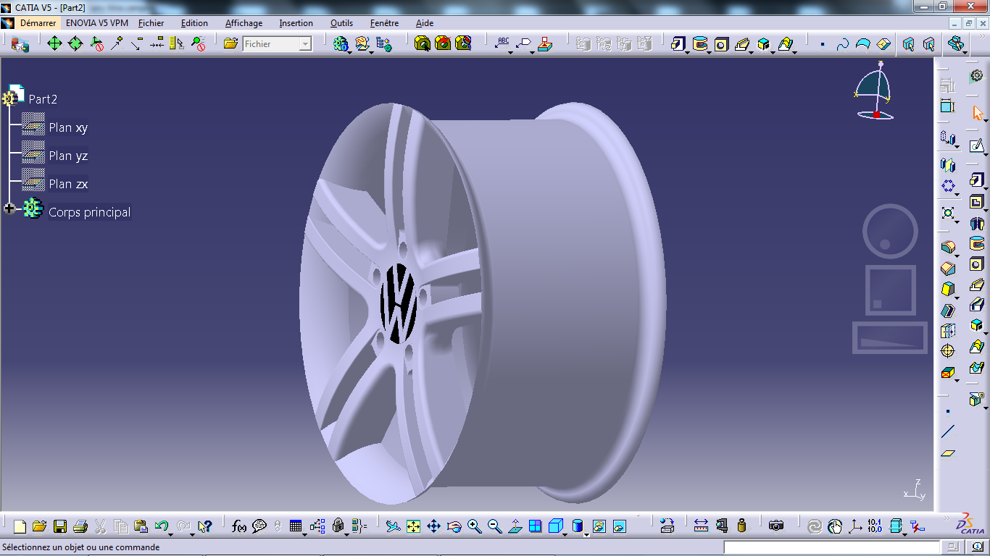
Task: Click the Open file icon in bottom toolbar
Action: [x=40, y=526]
